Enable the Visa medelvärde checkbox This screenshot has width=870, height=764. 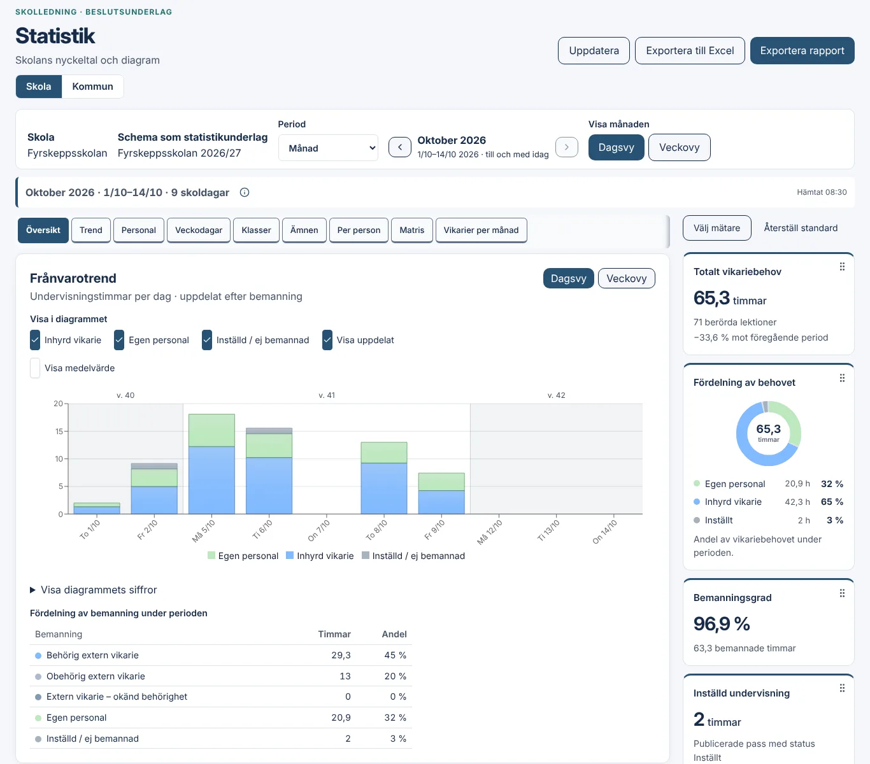coord(35,368)
